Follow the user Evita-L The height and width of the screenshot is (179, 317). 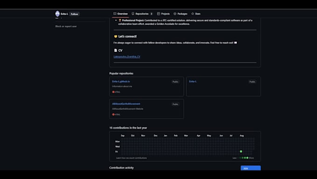(x=75, y=14)
